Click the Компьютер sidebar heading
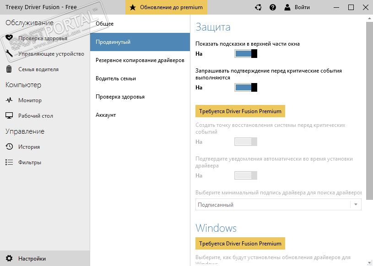Image resolution: width=373 pixels, height=266 pixels. tap(23, 85)
